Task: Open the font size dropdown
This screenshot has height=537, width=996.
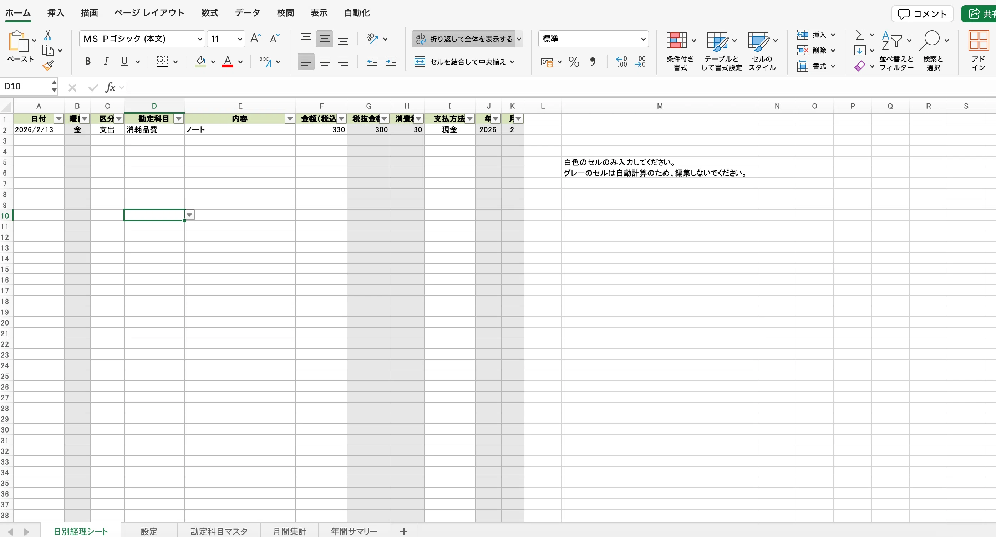Action: tap(240, 39)
